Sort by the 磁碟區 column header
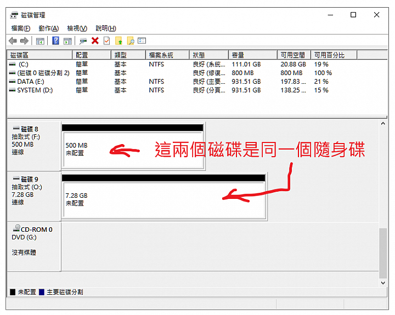Image resolution: width=395 pixels, height=315 pixels. (x=40, y=55)
